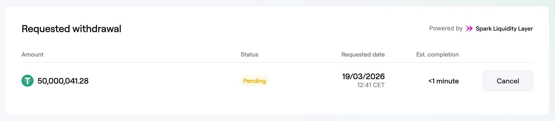Image resolution: width=555 pixels, height=121 pixels.
Task: Click the green Tether coin icon
Action: [28, 81]
